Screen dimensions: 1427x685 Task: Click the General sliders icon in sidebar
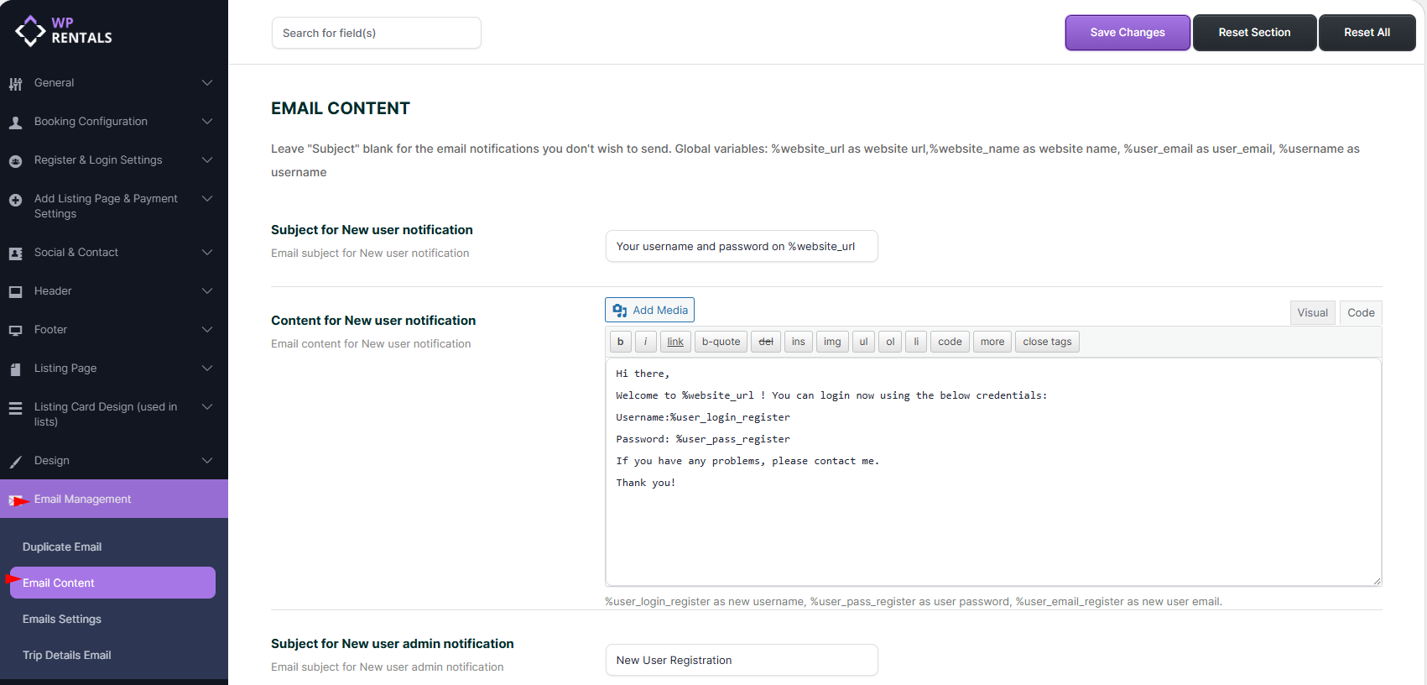pos(15,84)
